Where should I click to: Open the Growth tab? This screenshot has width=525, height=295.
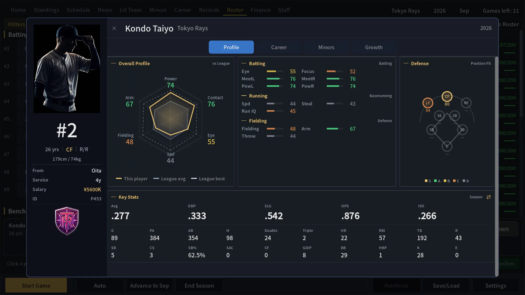point(374,47)
